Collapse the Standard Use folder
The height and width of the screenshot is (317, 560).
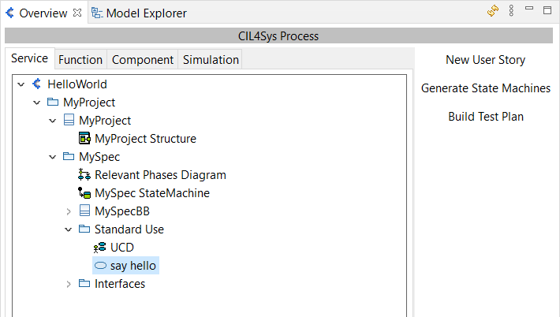[68, 229]
